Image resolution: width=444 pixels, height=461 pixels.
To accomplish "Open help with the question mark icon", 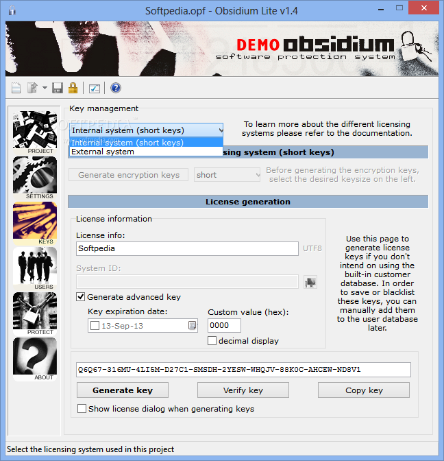I will 116,88.
